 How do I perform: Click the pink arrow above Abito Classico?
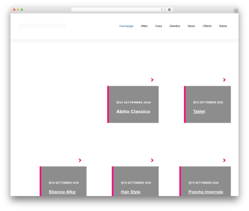pos(152,80)
